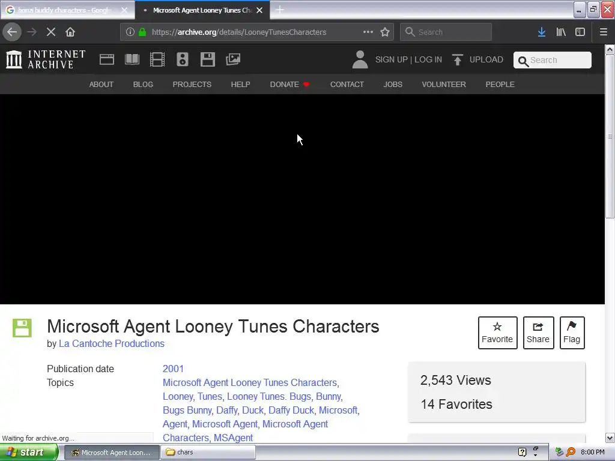Click the green padlock security icon

(142, 32)
